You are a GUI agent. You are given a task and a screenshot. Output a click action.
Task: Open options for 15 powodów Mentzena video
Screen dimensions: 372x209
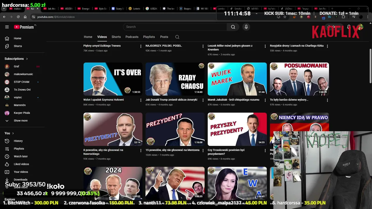tap(203, 151)
